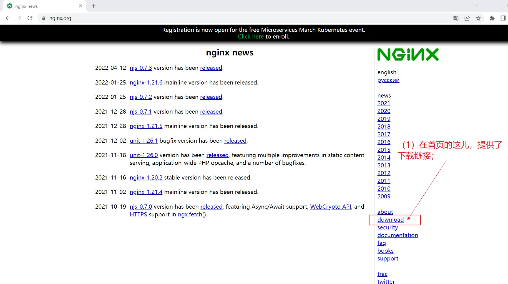508x284 pixels.
Task: Open the Extensions puzzle icon
Action: coord(492,18)
